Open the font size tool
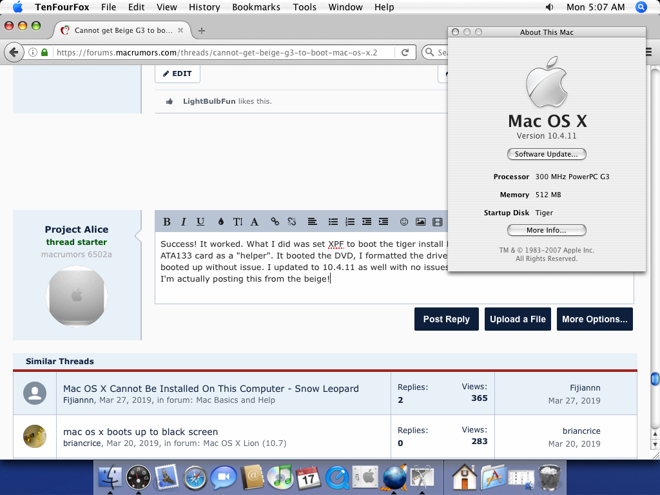The image size is (660, 495). [x=238, y=222]
